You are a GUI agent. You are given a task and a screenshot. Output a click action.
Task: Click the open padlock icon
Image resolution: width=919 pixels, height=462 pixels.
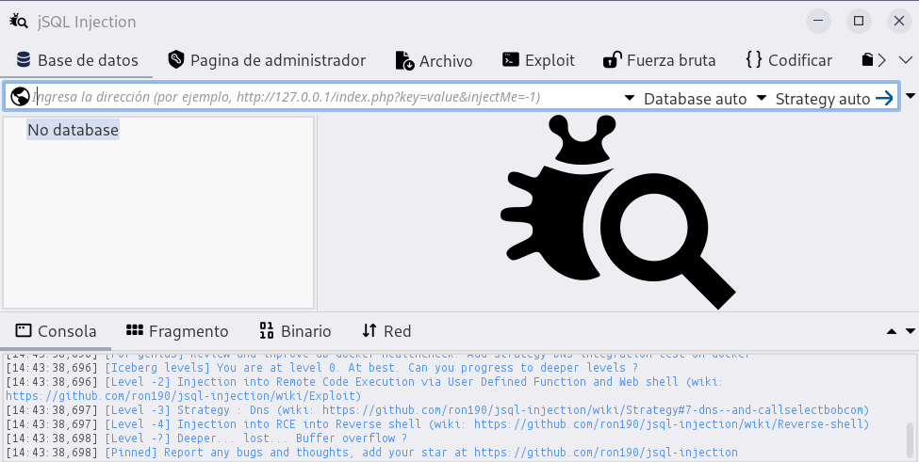[613, 59]
